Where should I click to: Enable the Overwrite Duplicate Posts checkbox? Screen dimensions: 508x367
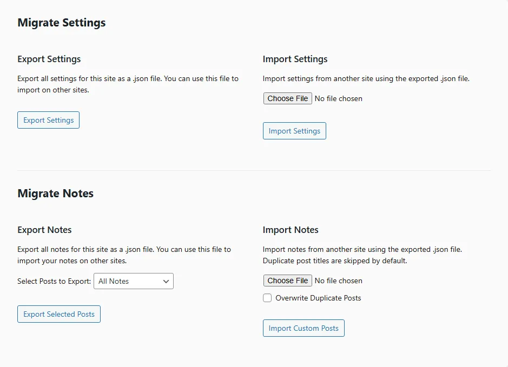(267, 298)
